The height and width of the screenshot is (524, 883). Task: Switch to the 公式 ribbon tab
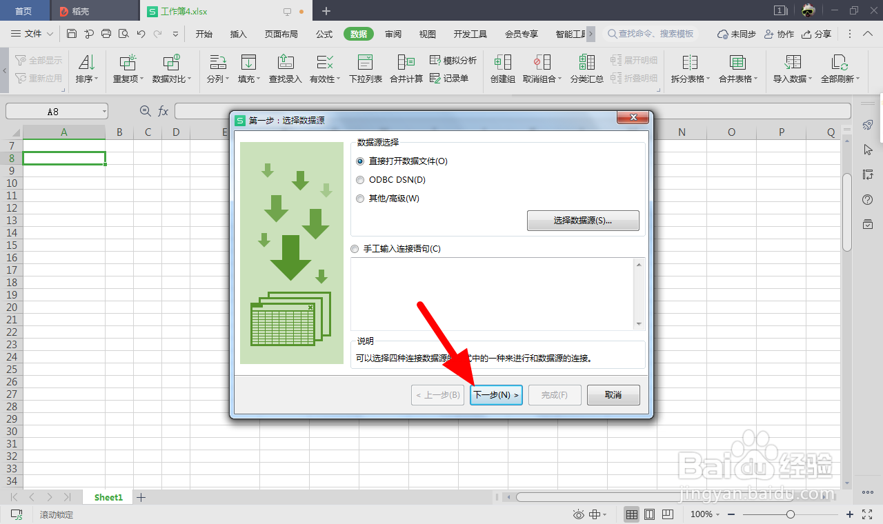(324, 32)
